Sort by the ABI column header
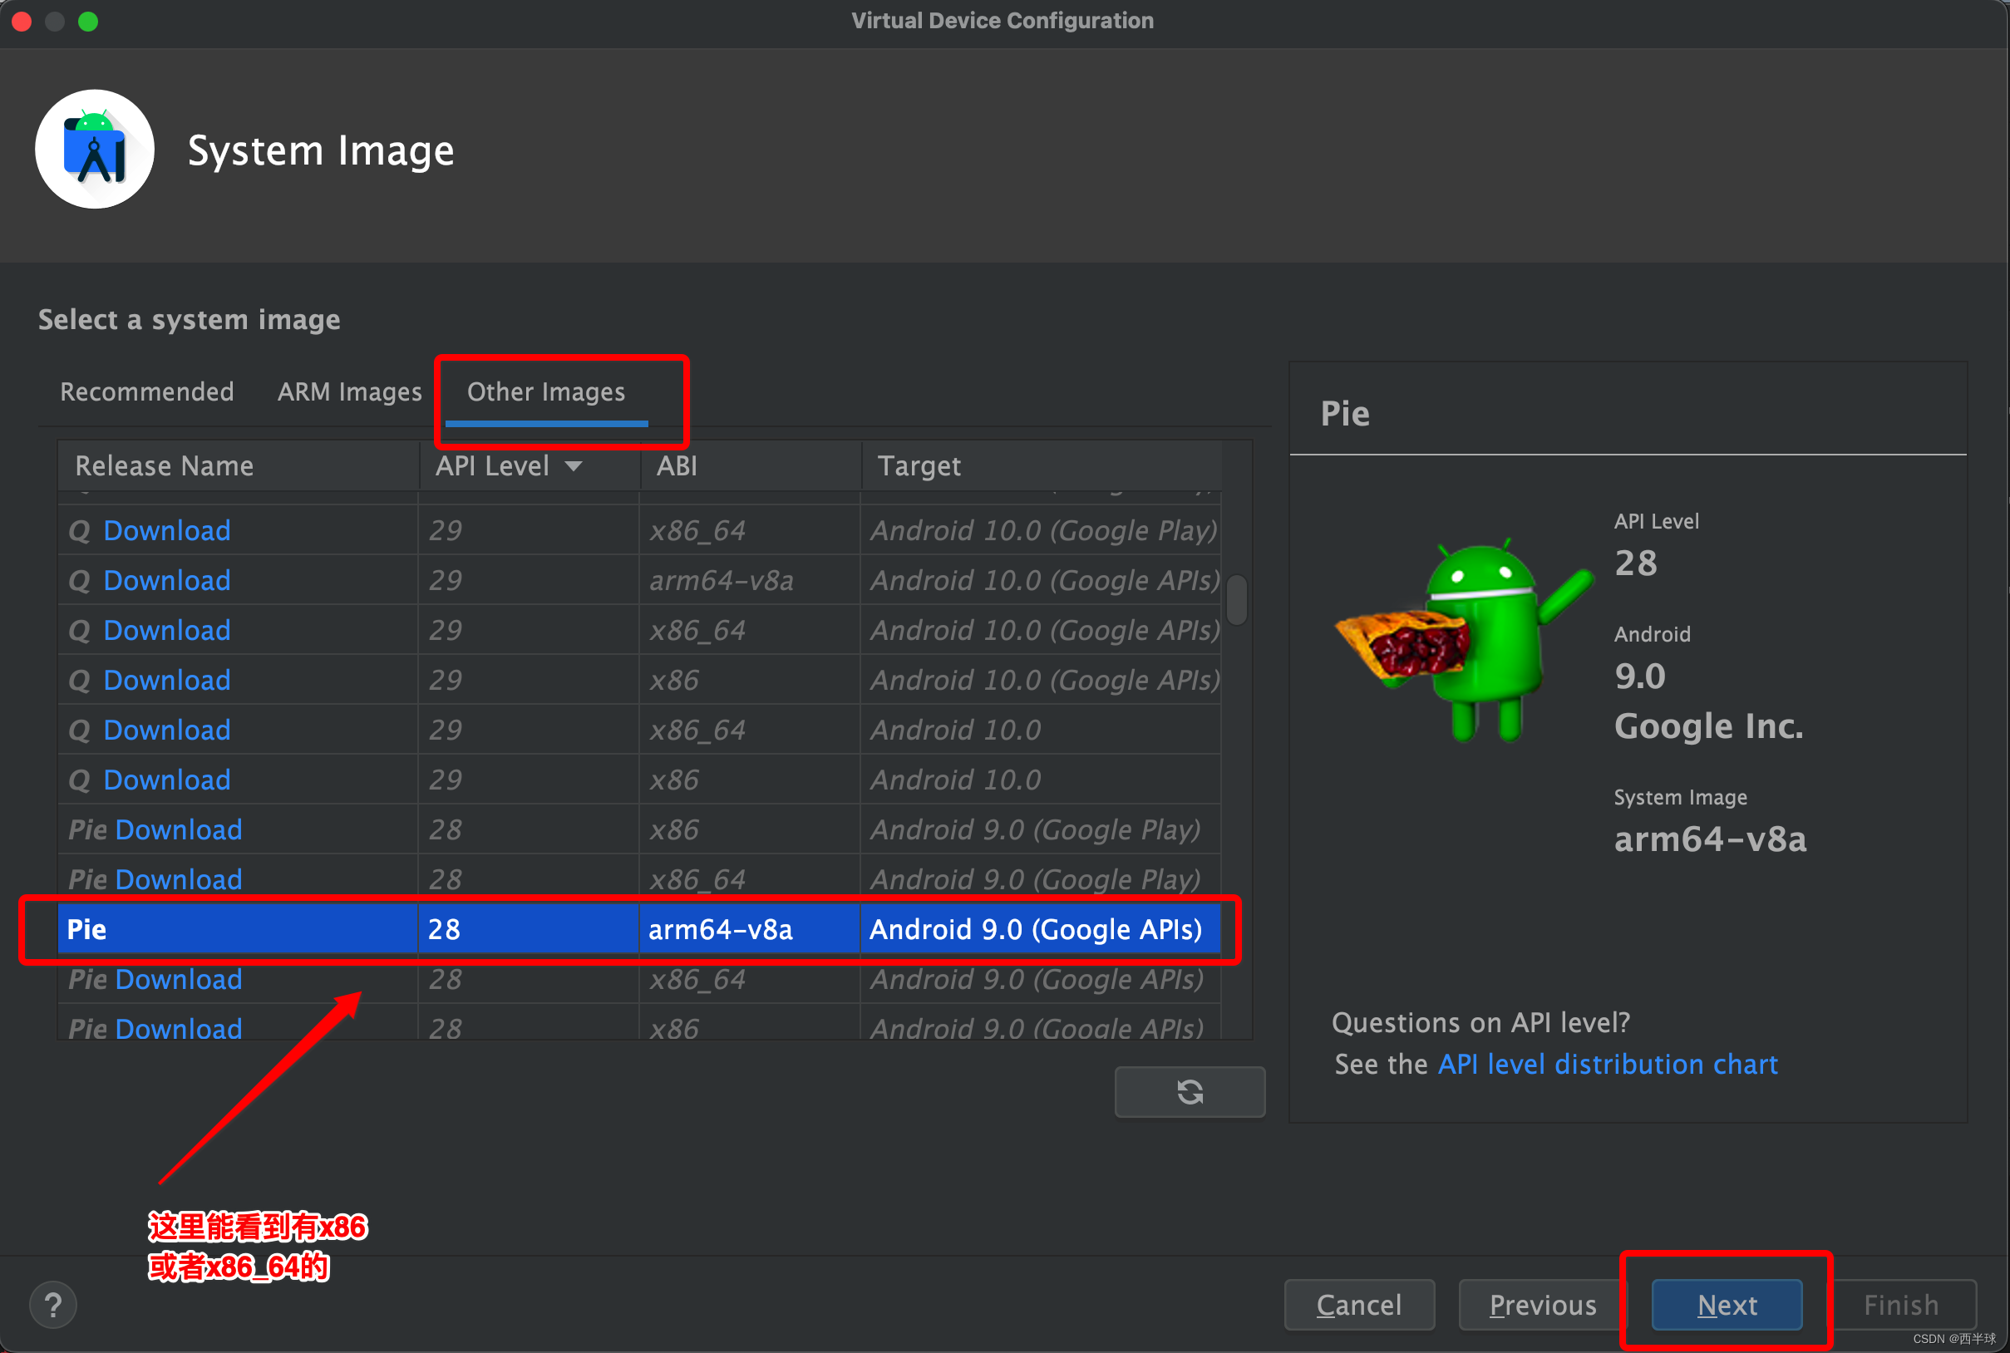 click(x=677, y=466)
